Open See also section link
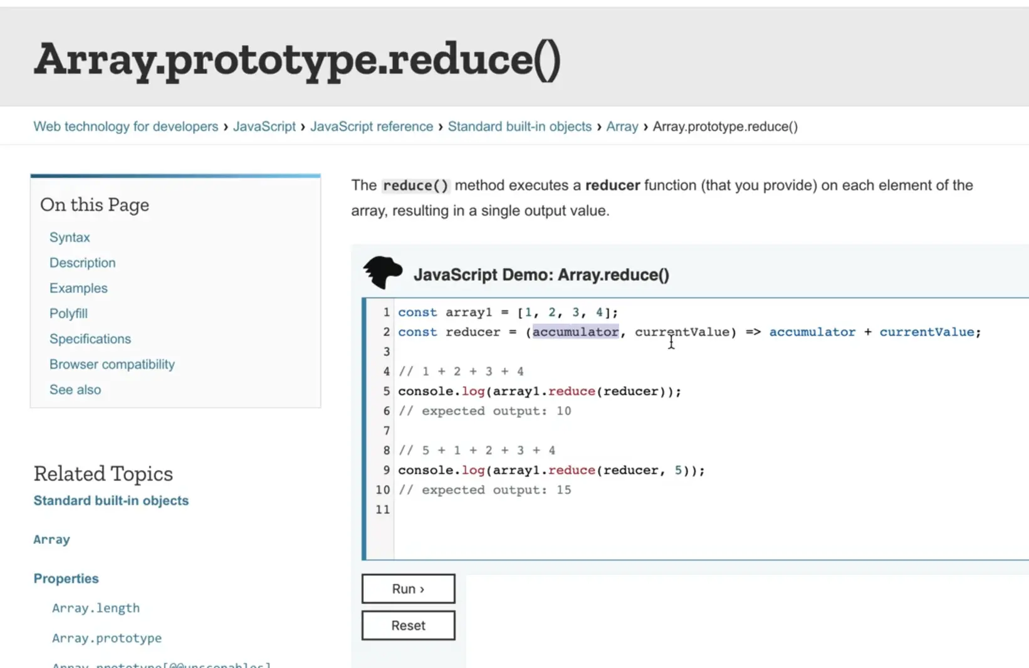The width and height of the screenshot is (1029, 668). [75, 390]
